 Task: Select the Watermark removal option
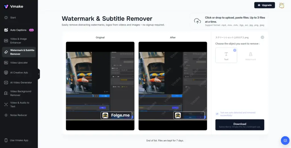[x=251, y=55]
